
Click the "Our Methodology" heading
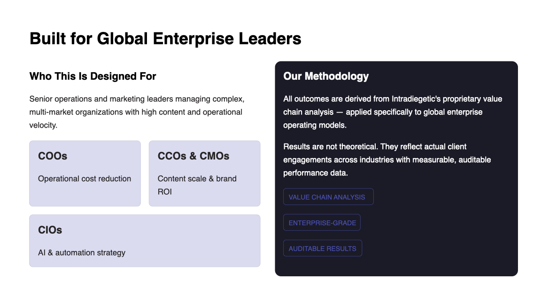(x=326, y=76)
